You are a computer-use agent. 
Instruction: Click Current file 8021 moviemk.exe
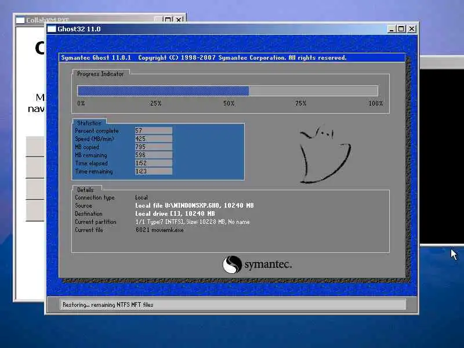pyautogui.click(x=159, y=230)
